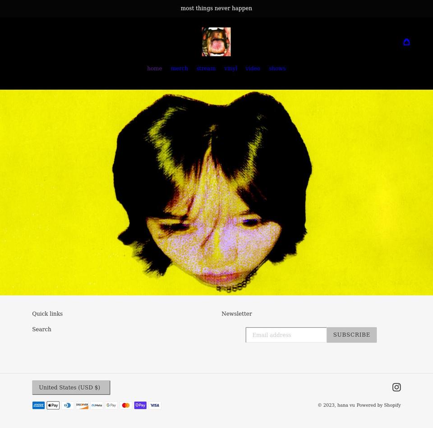Click the Apple Pay payment icon
The image size is (433, 428).
[53, 405]
